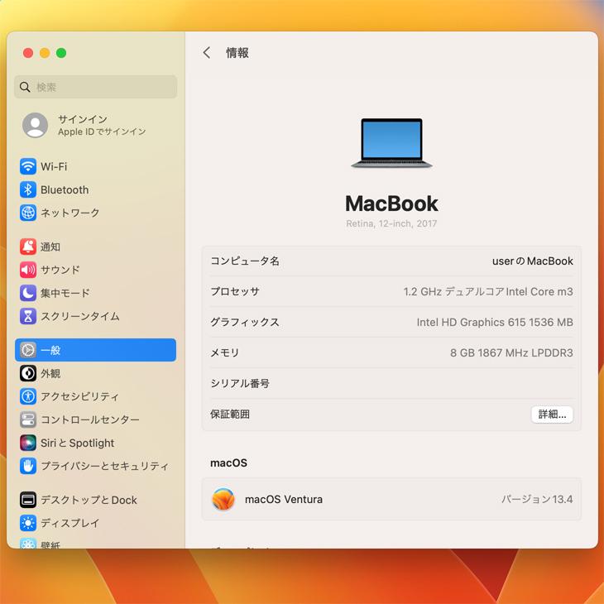Click the サウンド speaker icon

(x=28, y=270)
